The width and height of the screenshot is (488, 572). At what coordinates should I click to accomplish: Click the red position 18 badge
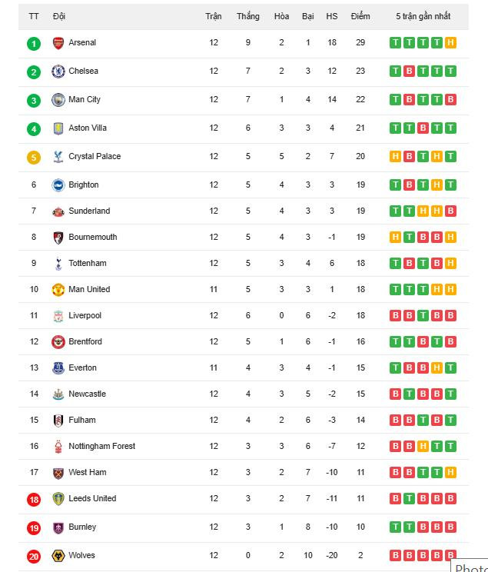[x=34, y=500]
